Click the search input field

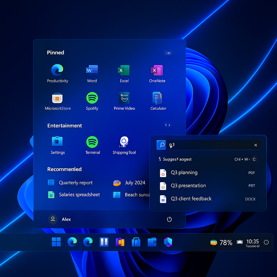[208, 145]
